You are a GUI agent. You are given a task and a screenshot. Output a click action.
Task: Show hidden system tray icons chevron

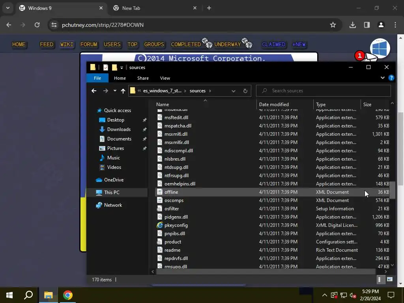pos(325,295)
